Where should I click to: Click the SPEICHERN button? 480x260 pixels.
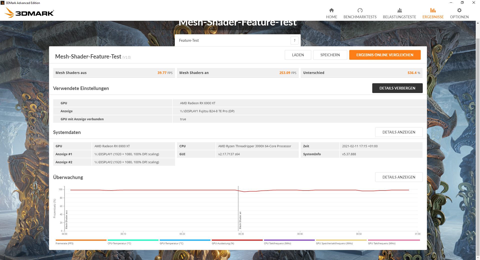(x=330, y=55)
